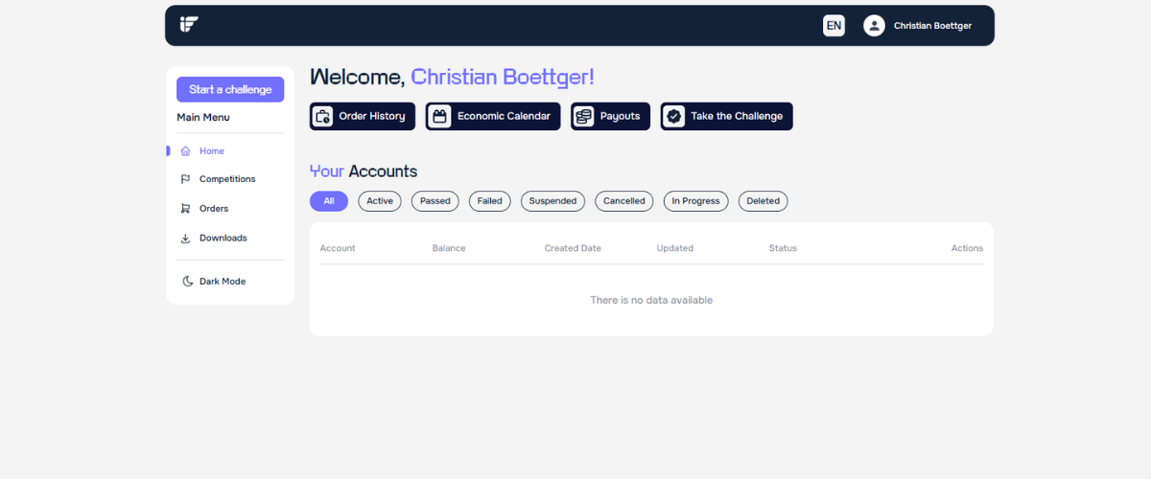Select the All accounts filter

click(329, 201)
